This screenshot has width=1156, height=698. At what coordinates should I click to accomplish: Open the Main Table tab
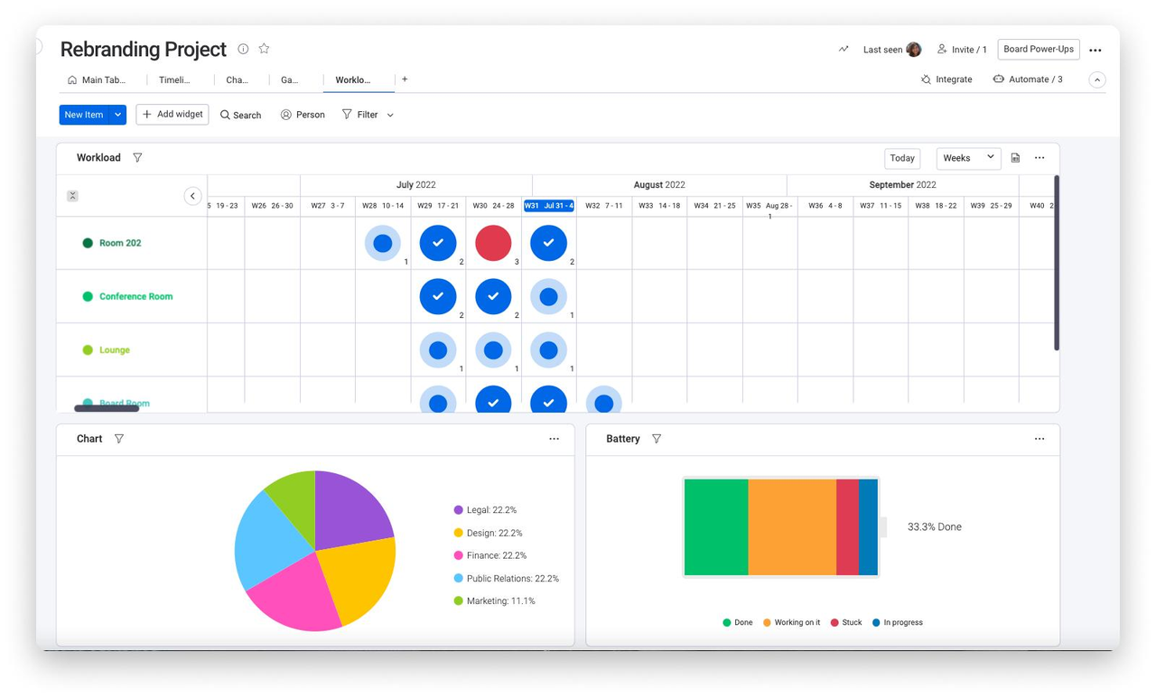coord(97,80)
